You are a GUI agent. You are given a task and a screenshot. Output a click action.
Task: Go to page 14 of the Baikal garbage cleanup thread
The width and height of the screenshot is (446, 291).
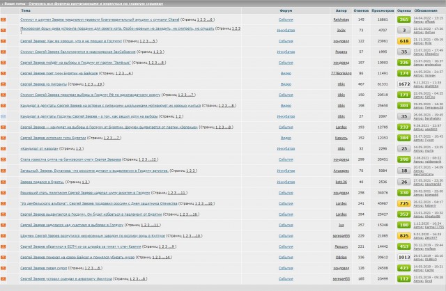click(167, 258)
